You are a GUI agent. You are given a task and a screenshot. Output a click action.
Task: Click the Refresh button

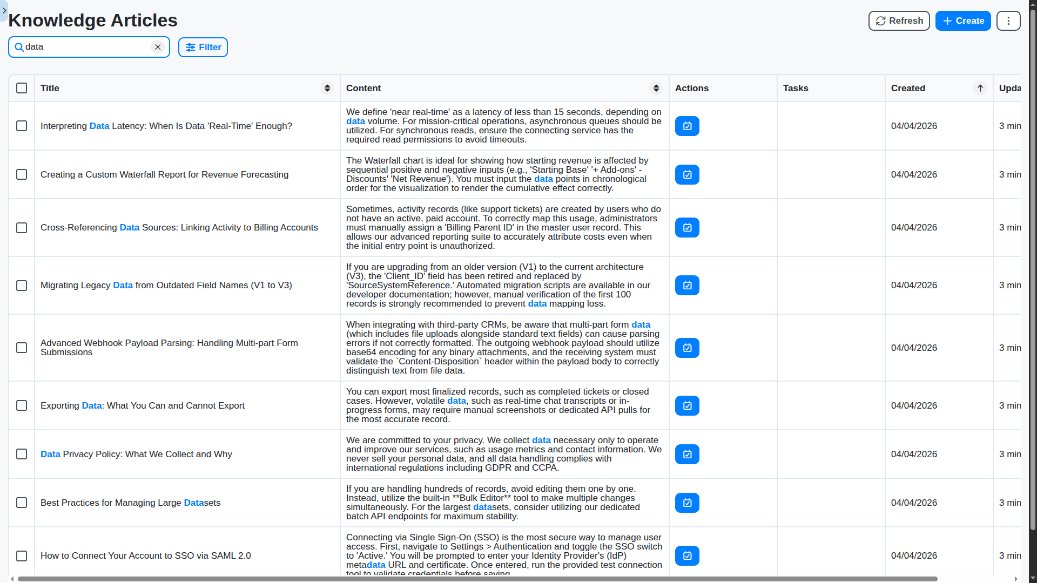pos(898,21)
